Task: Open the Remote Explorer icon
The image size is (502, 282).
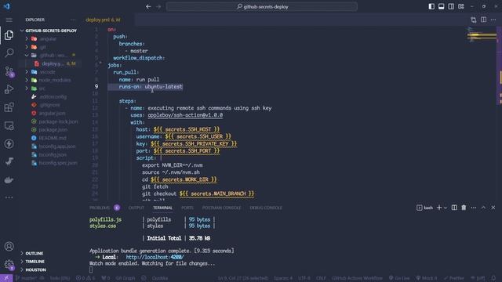Action: (x=9, y=125)
